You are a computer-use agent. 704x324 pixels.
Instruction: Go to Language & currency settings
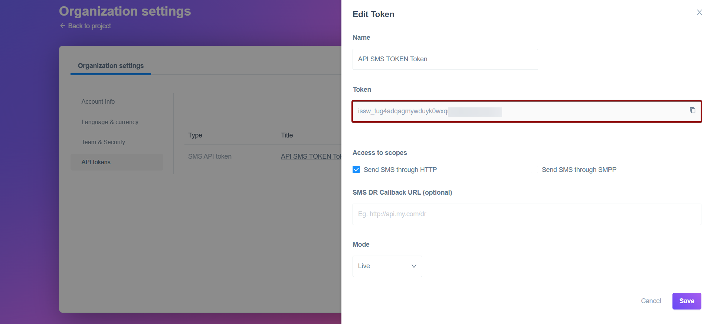coord(110,122)
